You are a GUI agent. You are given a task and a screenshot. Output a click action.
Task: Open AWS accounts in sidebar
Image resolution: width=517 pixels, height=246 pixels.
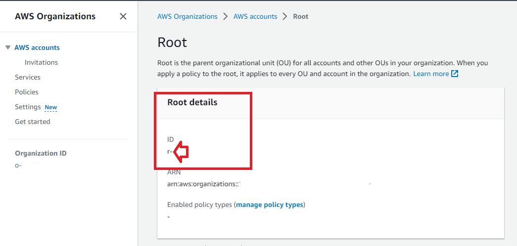click(37, 47)
